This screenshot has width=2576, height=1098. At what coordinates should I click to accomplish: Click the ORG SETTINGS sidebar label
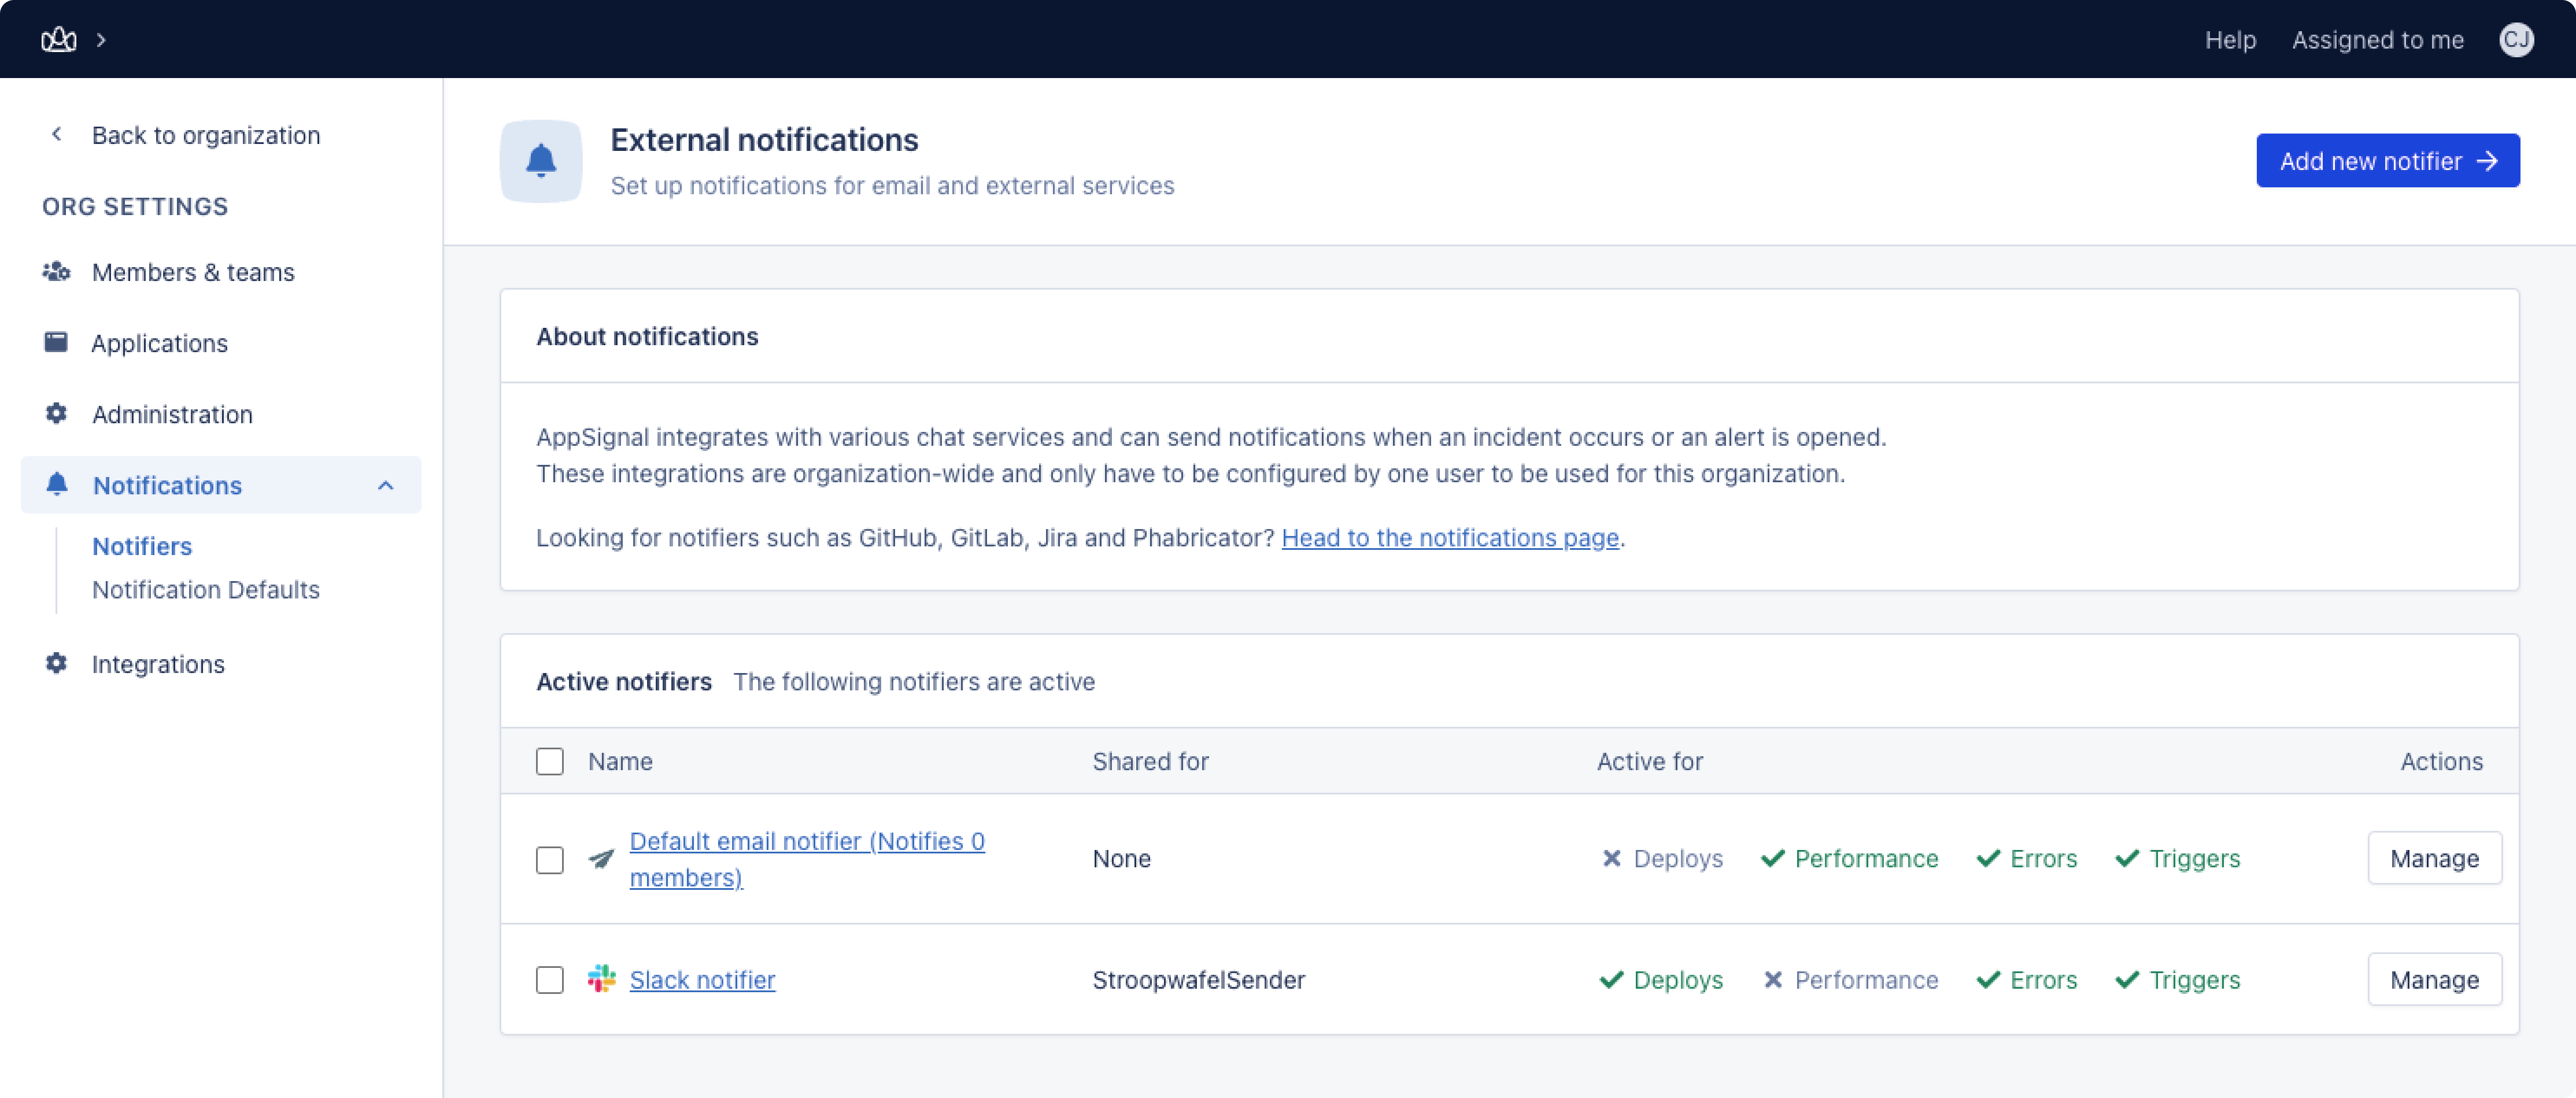coord(135,206)
